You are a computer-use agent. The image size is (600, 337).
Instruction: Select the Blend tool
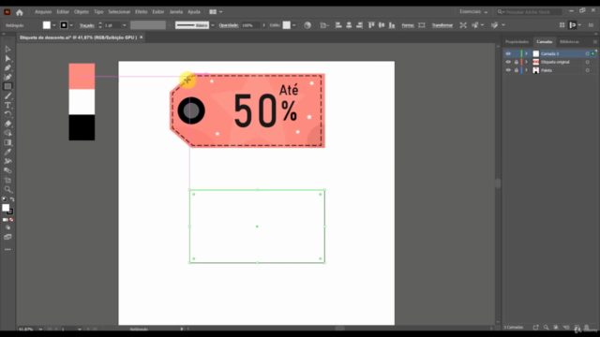(7, 170)
